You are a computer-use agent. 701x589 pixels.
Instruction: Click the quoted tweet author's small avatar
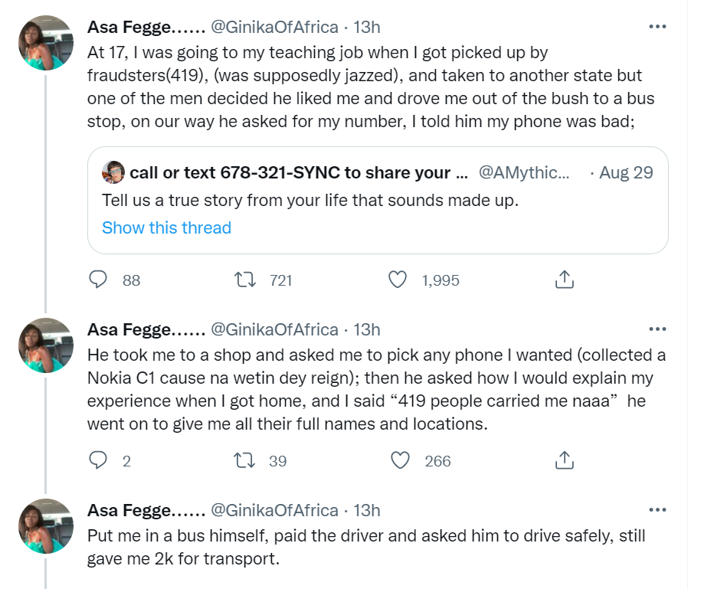[113, 172]
